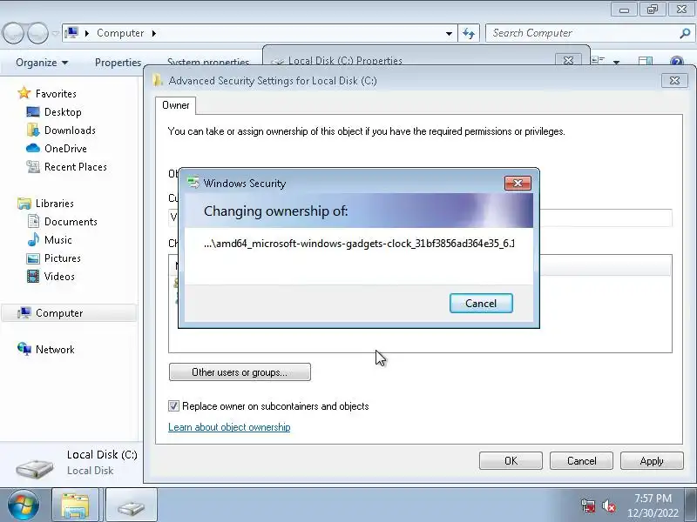Open Pictures library
This screenshot has height=522, width=697.
62,258
